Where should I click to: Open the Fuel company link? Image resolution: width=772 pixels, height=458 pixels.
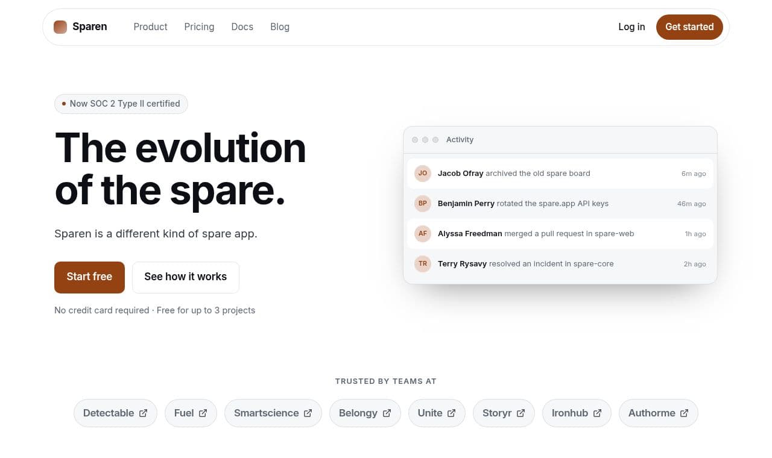(191, 413)
